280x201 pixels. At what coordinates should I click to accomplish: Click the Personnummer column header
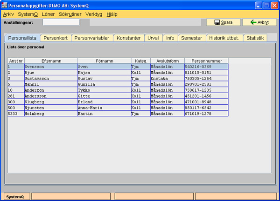pyautogui.click(x=206, y=61)
